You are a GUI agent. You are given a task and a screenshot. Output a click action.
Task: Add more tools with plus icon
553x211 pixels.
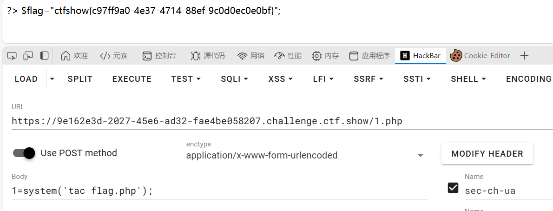coord(525,56)
